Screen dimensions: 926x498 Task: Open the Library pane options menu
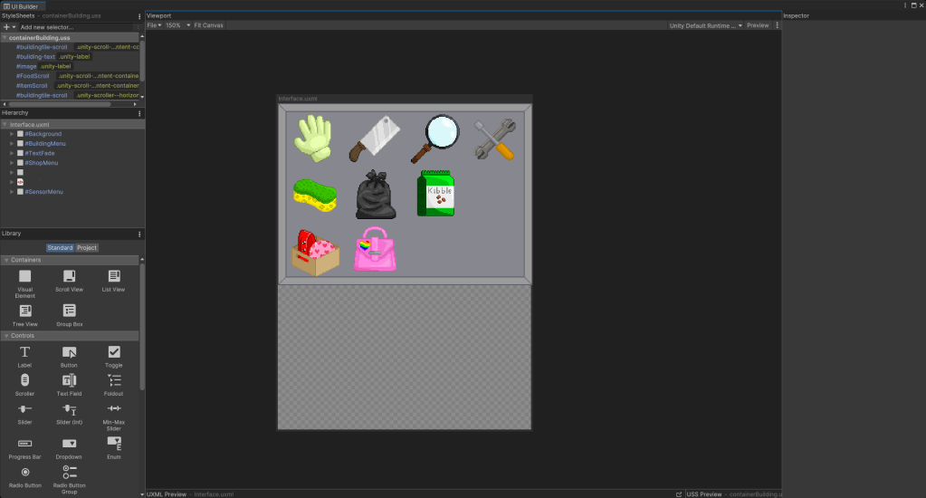pyautogui.click(x=139, y=234)
